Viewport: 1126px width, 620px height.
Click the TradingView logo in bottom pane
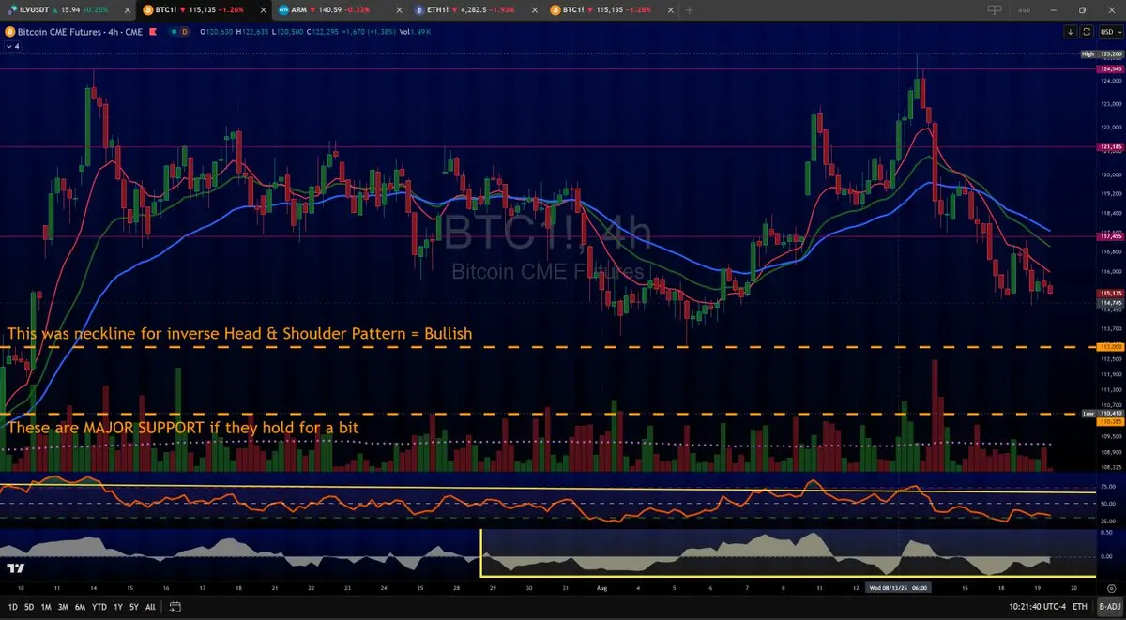coord(14,568)
